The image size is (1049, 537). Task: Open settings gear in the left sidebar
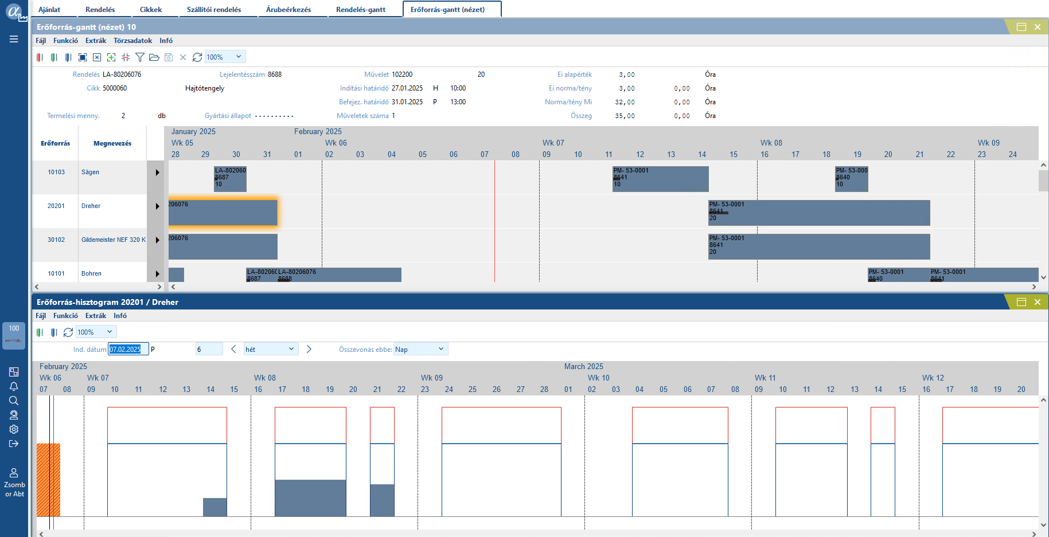(x=14, y=429)
